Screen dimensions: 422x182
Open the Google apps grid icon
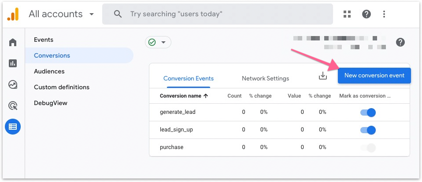(x=347, y=14)
